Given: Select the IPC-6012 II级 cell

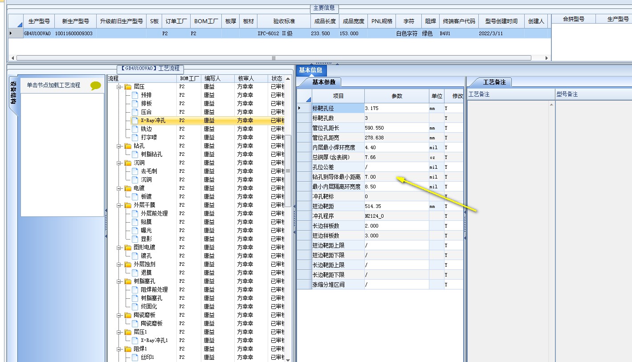Looking at the screenshot, I should coord(284,33).
